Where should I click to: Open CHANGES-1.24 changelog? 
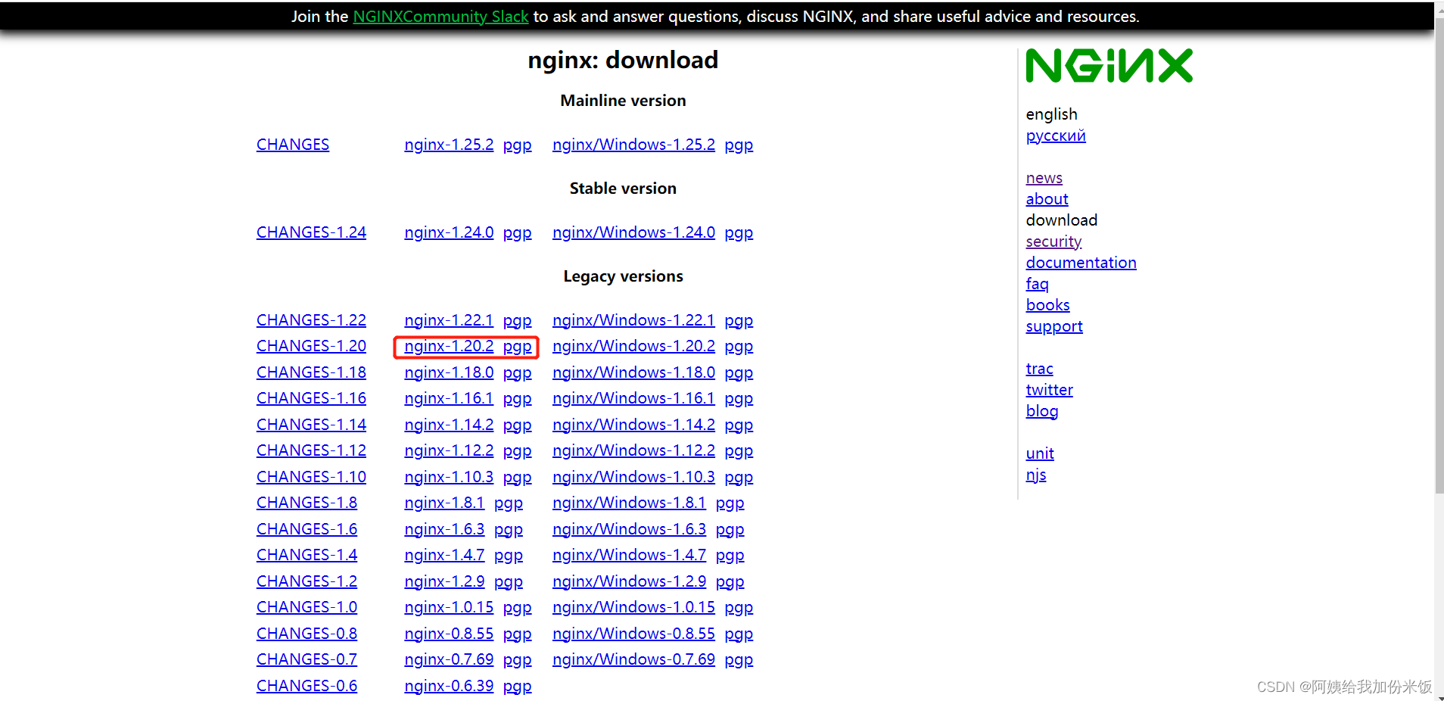pos(310,232)
